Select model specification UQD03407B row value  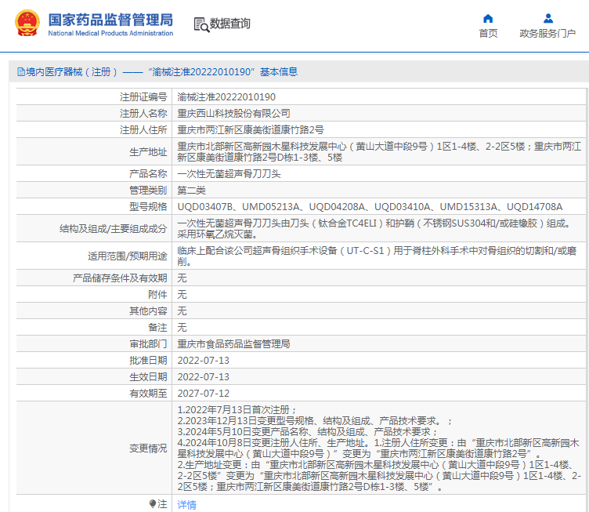tap(370, 207)
